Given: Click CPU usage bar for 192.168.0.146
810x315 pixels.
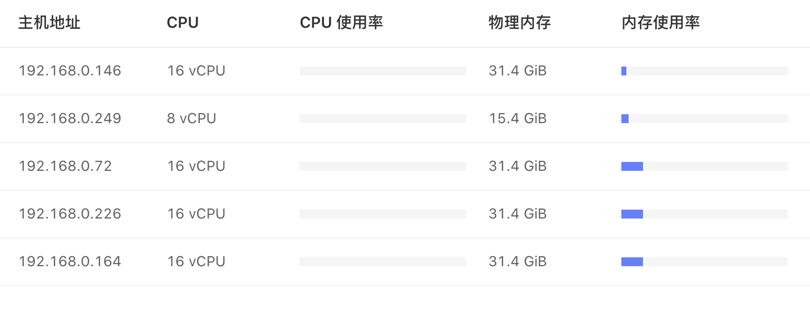Looking at the screenshot, I should pyautogui.click(x=382, y=71).
